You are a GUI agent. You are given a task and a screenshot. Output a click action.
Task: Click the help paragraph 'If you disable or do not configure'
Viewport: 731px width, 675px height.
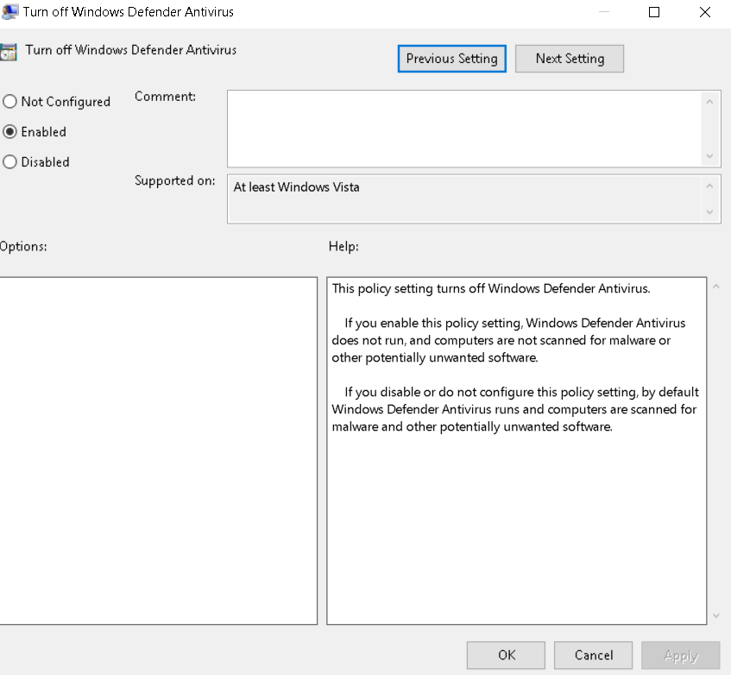point(515,409)
